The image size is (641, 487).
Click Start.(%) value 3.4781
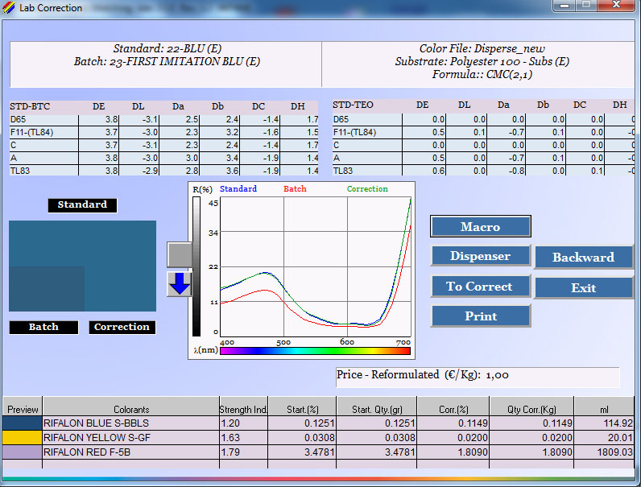(x=319, y=452)
